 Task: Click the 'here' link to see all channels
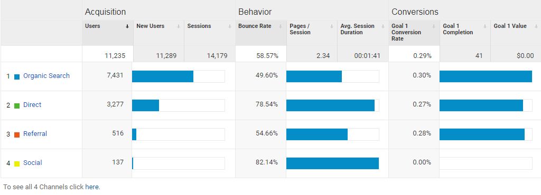click(92, 187)
